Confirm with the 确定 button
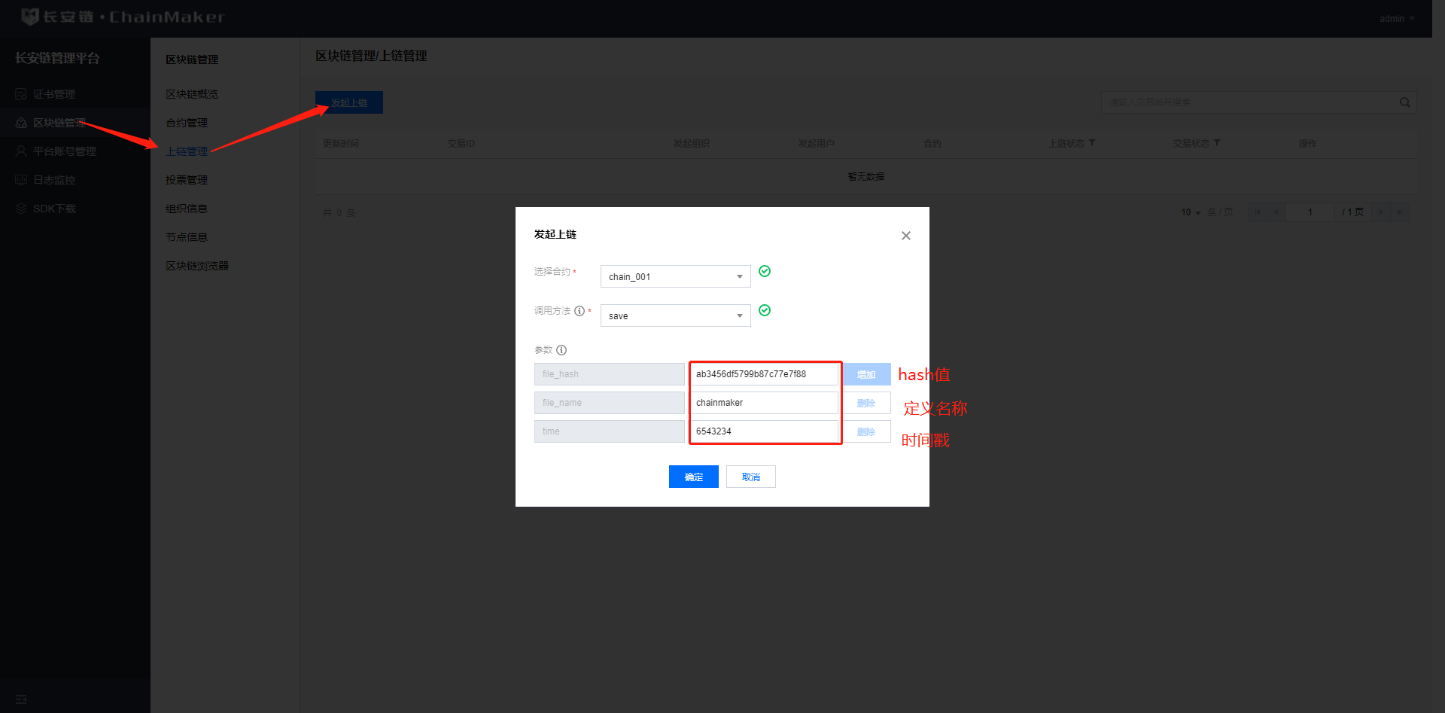 693,477
